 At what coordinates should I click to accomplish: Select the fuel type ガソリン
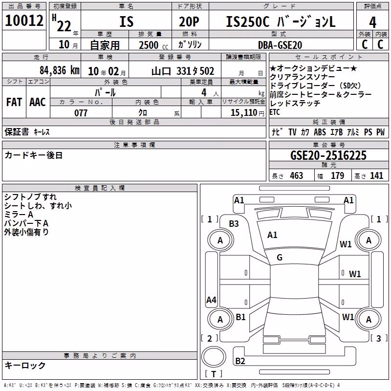[x=190, y=44]
